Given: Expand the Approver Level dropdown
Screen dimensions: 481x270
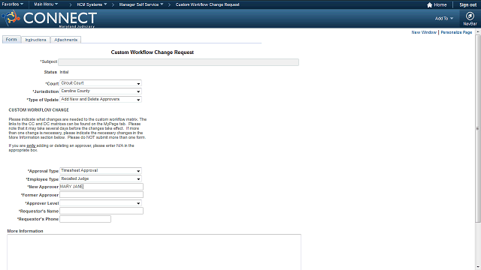Looking at the screenshot, I should [x=101, y=203].
